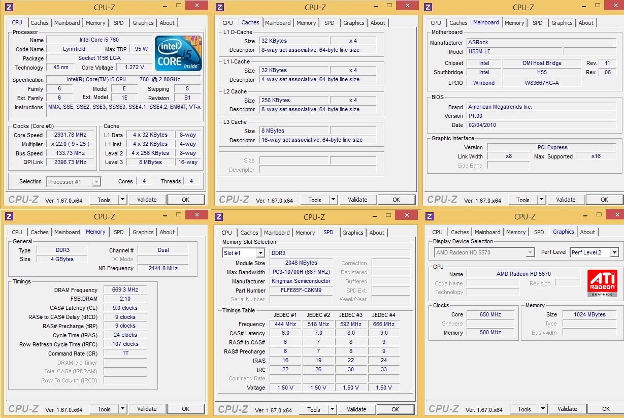Click the GPU memory size 1024 MBytes
This screenshot has width=624, height=418.
(x=589, y=315)
